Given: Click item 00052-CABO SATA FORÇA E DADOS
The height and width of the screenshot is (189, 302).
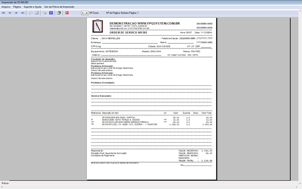Looking at the screenshot, I should 121,120.
